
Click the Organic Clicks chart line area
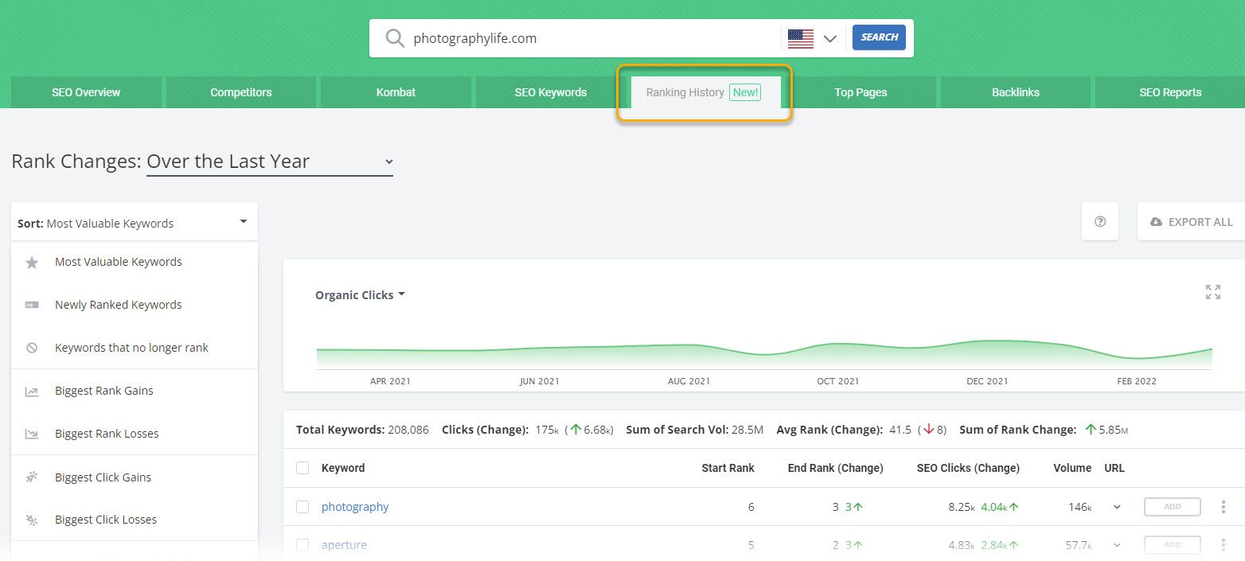point(764,355)
